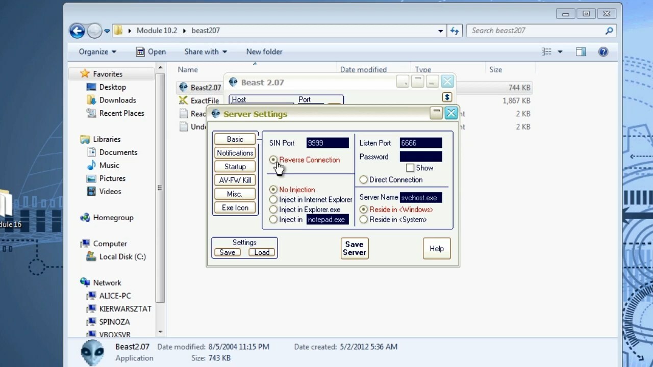The width and height of the screenshot is (653, 367).
Task: Enable the Show password checkbox
Action: click(x=410, y=168)
